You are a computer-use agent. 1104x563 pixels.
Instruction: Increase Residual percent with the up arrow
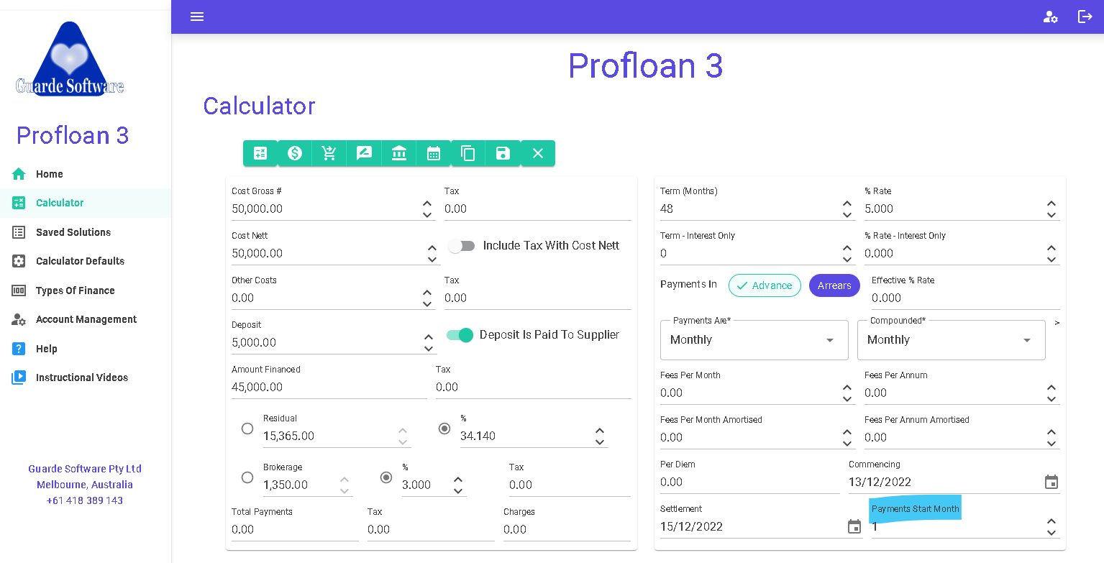point(600,431)
